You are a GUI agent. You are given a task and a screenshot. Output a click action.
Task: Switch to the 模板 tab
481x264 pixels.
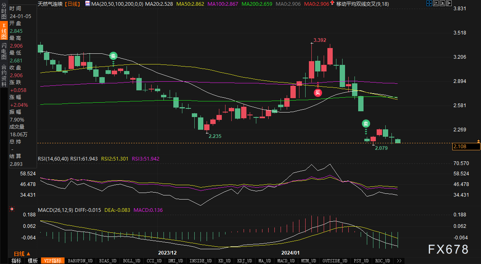[x=32, y=261]
